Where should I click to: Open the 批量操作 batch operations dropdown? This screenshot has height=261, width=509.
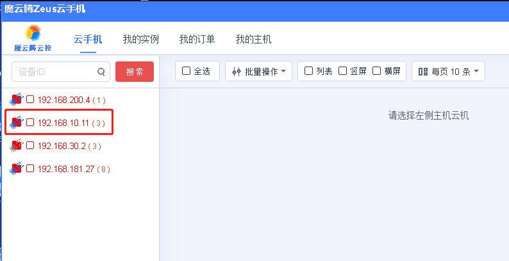(259, 71)
